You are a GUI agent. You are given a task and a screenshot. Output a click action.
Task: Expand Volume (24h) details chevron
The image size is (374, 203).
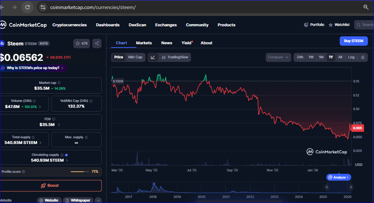click(40, 107)
